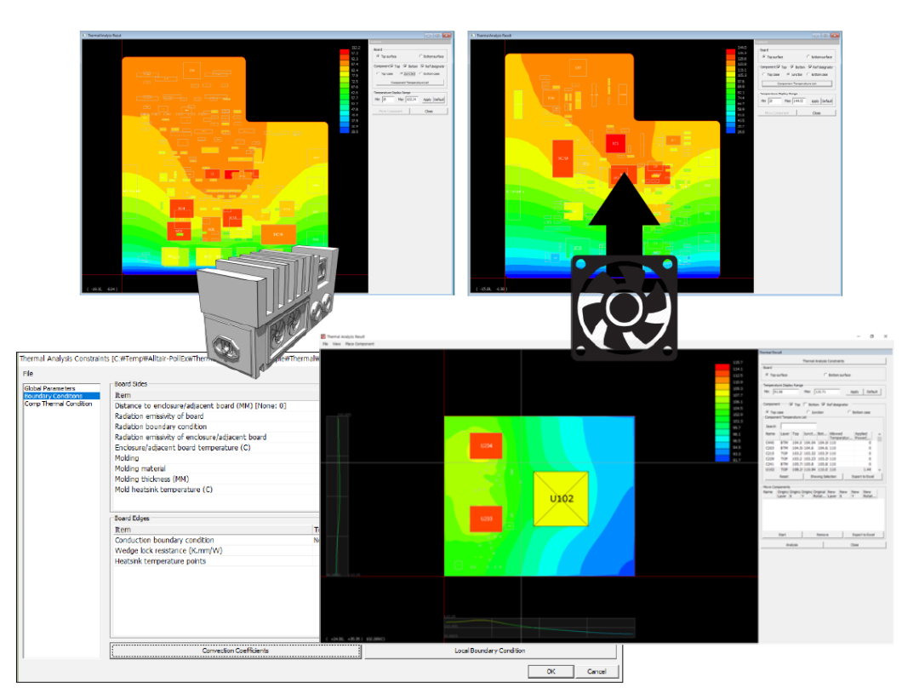Select the Conduction boundary condition row

[215, 540]
